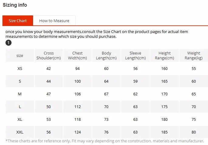
Task: Select the Height Range(cm) column header
Action: point(164,56)
